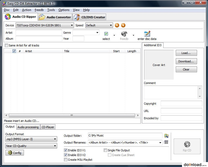Click the Copyright input field
The image size is (208, 167).
tap(181, 104)
